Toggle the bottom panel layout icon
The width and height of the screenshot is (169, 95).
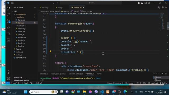tap(142, 3)
